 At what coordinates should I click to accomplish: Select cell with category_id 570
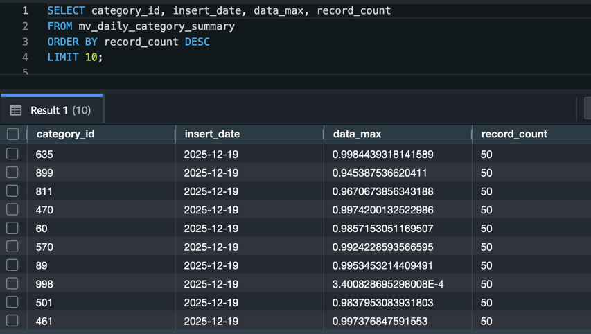pyautogui.click(x=101, y=247)
